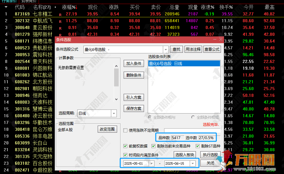Sort by 最高 column header

tap(269, 7)
